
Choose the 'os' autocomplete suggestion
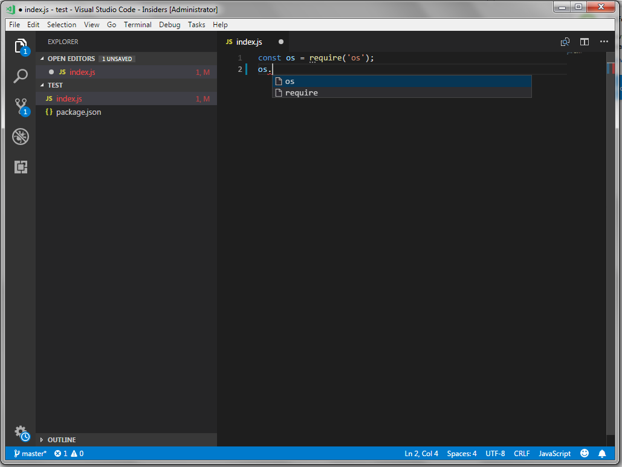click(402, 82)
